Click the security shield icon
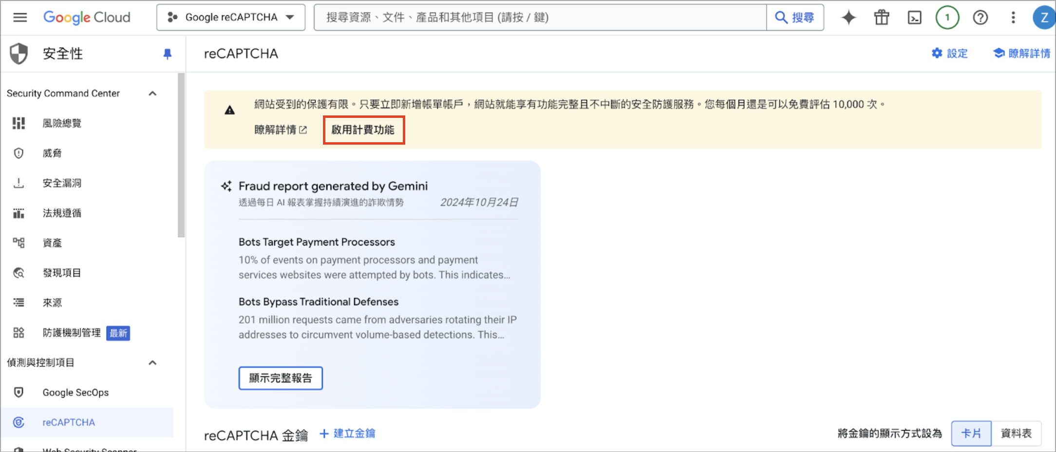Screen dimensions: 1056x452 (19, 53)
